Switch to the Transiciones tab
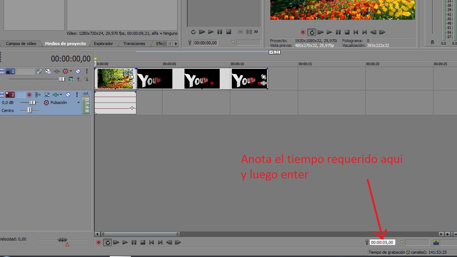The image size is (457, 257). click(x=134, y=44)
